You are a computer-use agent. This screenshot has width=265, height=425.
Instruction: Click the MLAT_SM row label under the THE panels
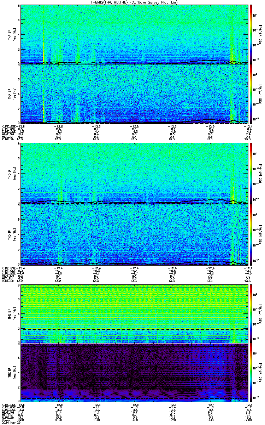click(7, 412)
